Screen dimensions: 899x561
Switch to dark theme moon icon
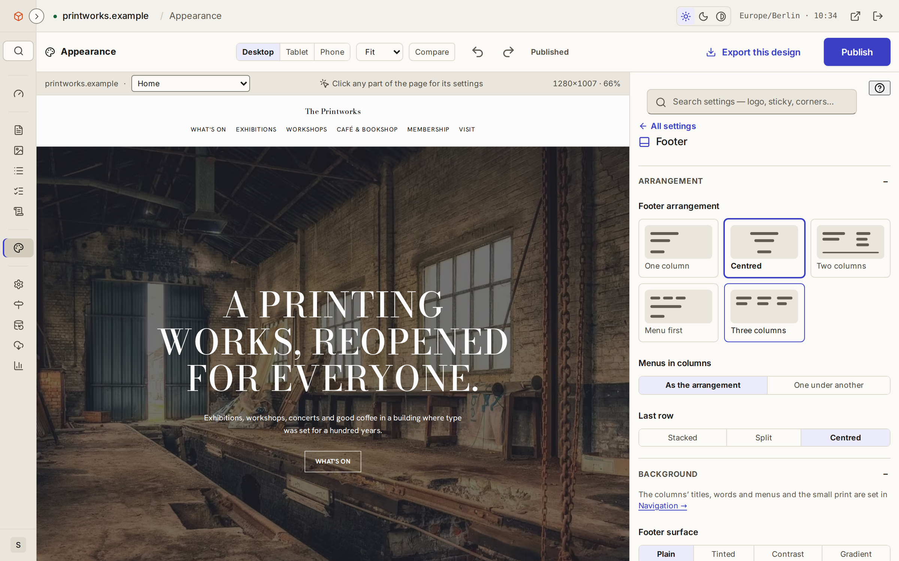(x=703, y=16)
